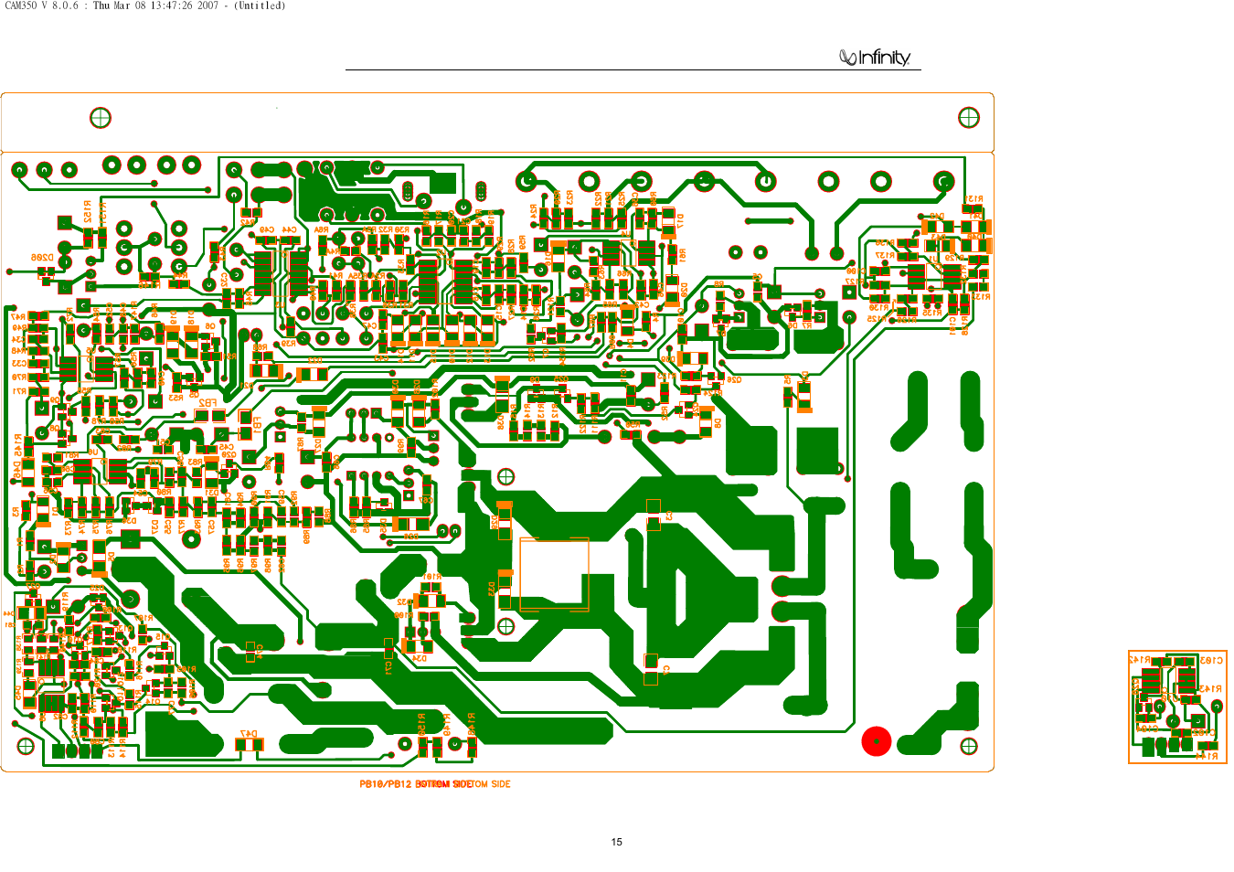Click the D47 diode label
1234x872 pixels.
pos(248,733)
